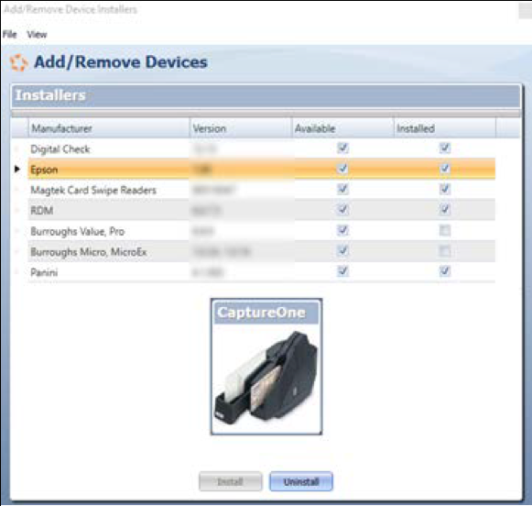Screen dimensions: 532x506
Task: Toggle Installed checkbox for Digital Check
Action: tap(445, 148)
